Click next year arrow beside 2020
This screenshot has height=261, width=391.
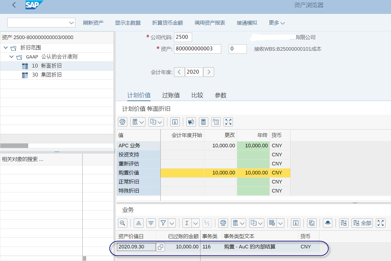click(208, 72)
